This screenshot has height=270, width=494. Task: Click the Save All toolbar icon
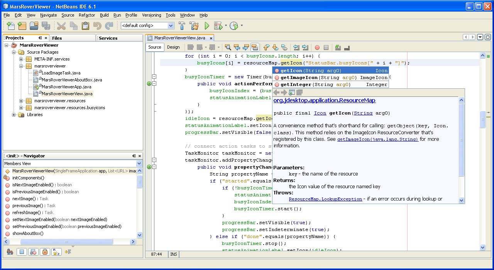click(46, 26)
